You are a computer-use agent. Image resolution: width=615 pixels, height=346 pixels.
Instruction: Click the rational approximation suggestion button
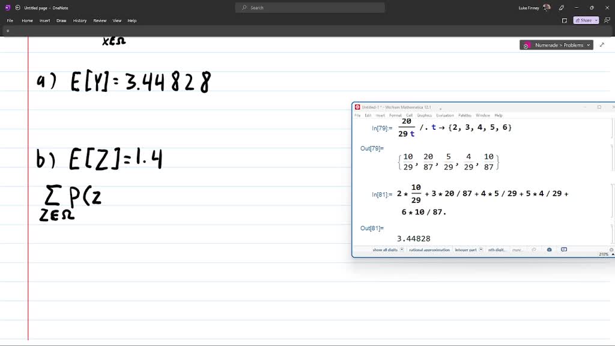[430, 249]
